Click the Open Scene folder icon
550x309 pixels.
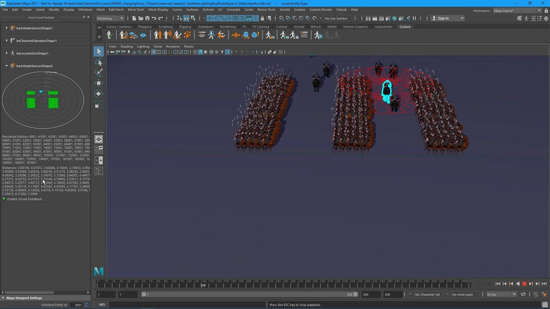tap(141, 18)
